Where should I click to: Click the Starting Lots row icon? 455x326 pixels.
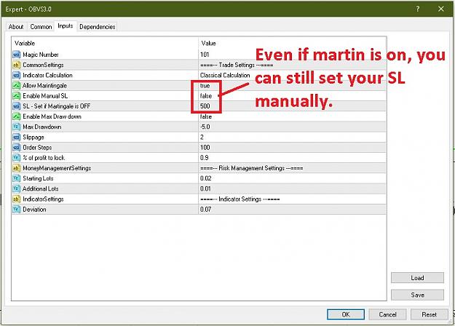17,178
